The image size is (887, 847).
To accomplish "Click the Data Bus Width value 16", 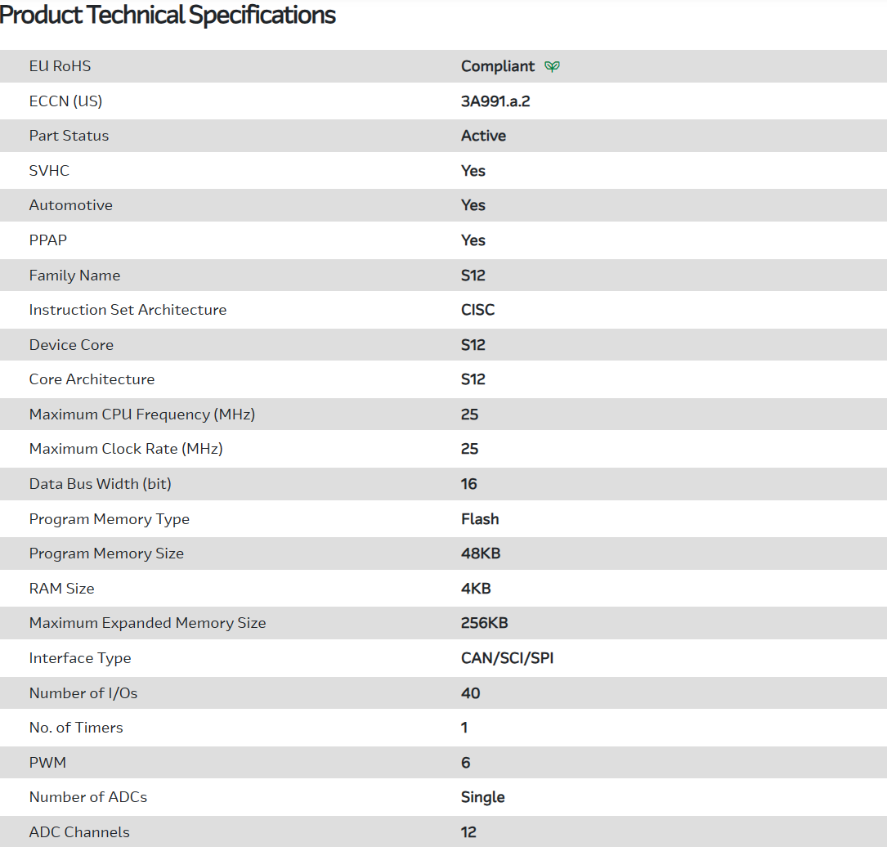I will (468, 484).
